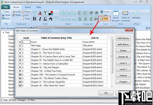Toggle Strikethrough formatting
Image resolution: width=153 pixels, height=105 pixels.
tap(51, 19)
